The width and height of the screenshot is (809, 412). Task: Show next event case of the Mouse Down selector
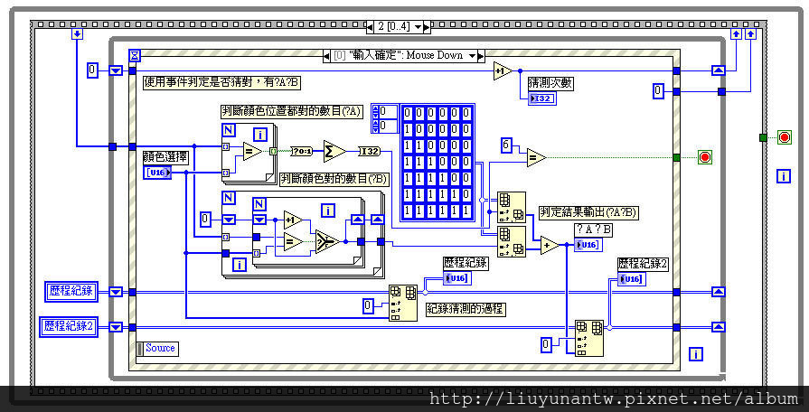(x=481, y=56)
